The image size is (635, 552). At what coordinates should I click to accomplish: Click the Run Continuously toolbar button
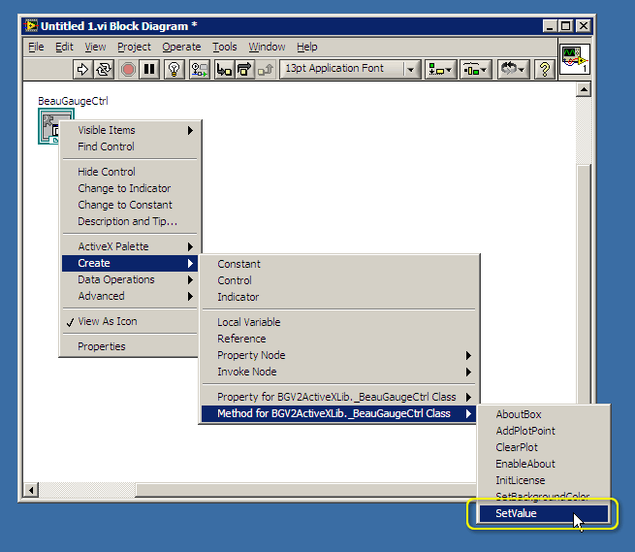tap(104, 69)
